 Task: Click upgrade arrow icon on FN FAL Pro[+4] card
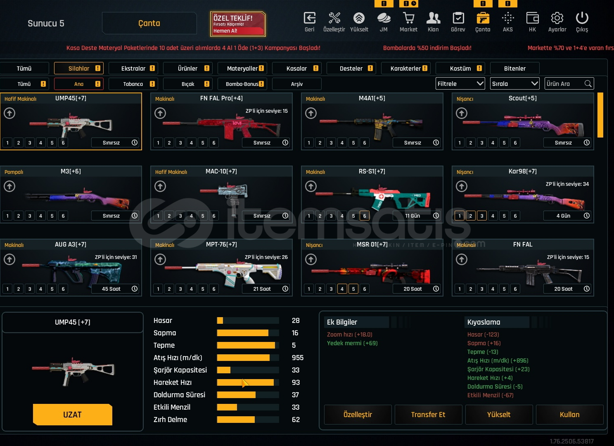pos(160,113)
